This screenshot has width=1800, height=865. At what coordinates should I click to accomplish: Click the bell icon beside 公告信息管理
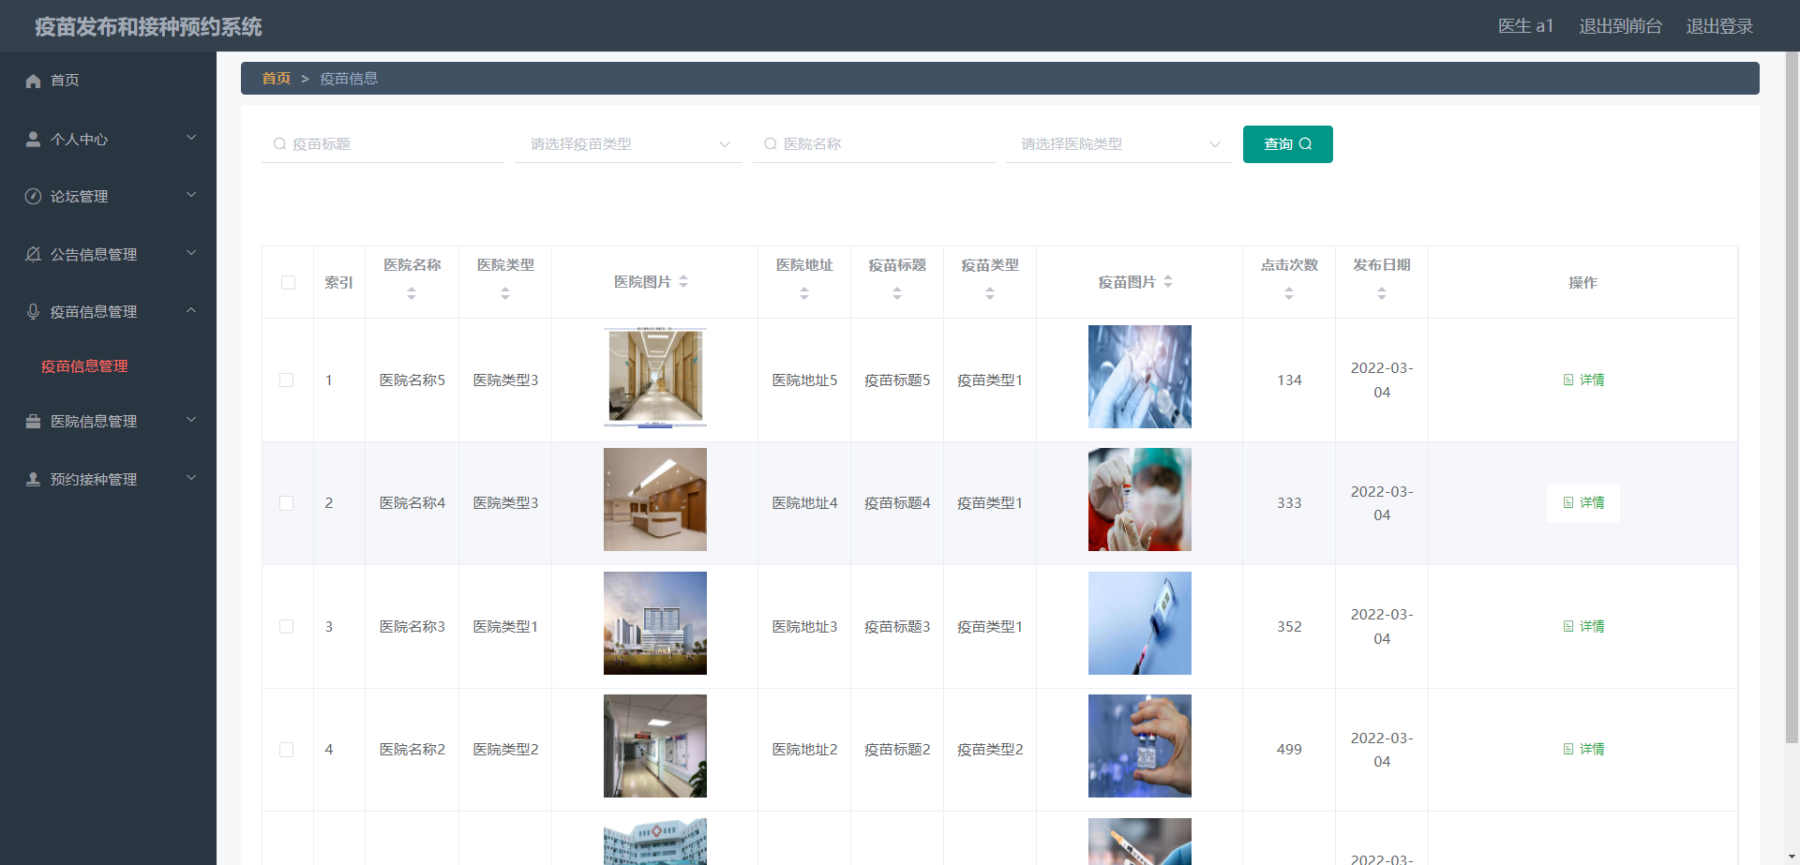pos(33,254)
